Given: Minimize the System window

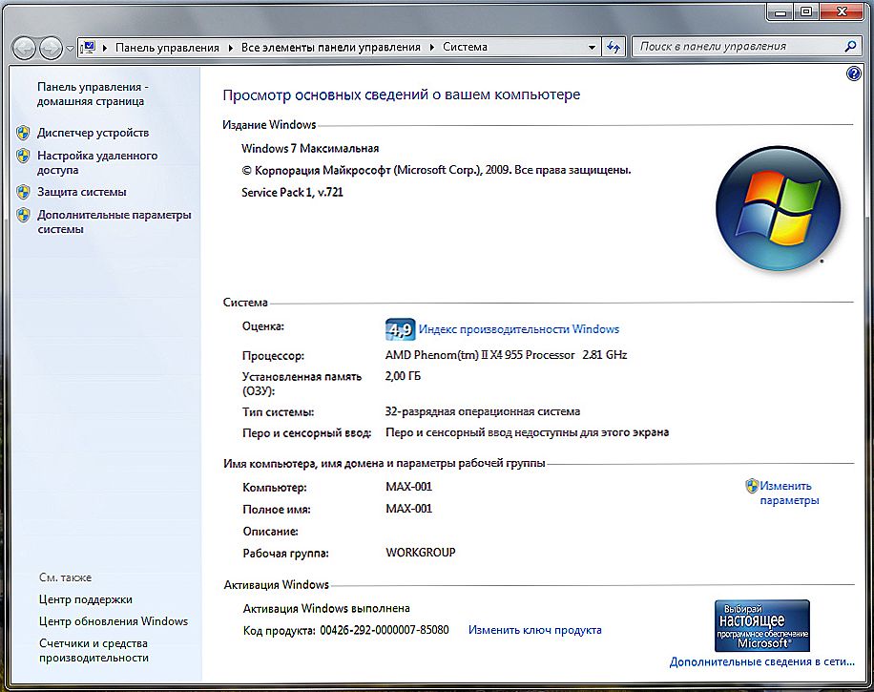Looking at the screenshot, I should [x=780, y=11].
